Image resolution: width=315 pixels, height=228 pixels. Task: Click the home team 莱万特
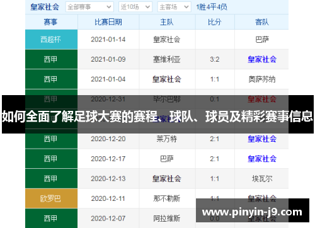pos(167,139)
